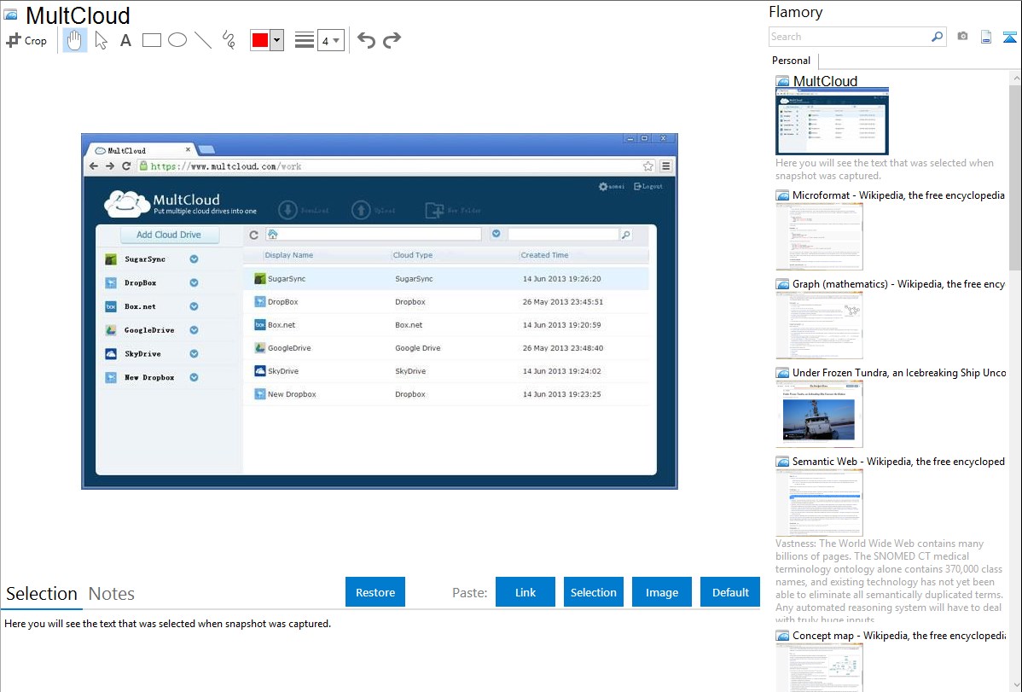Select the straight line tool

pos(203,40)
